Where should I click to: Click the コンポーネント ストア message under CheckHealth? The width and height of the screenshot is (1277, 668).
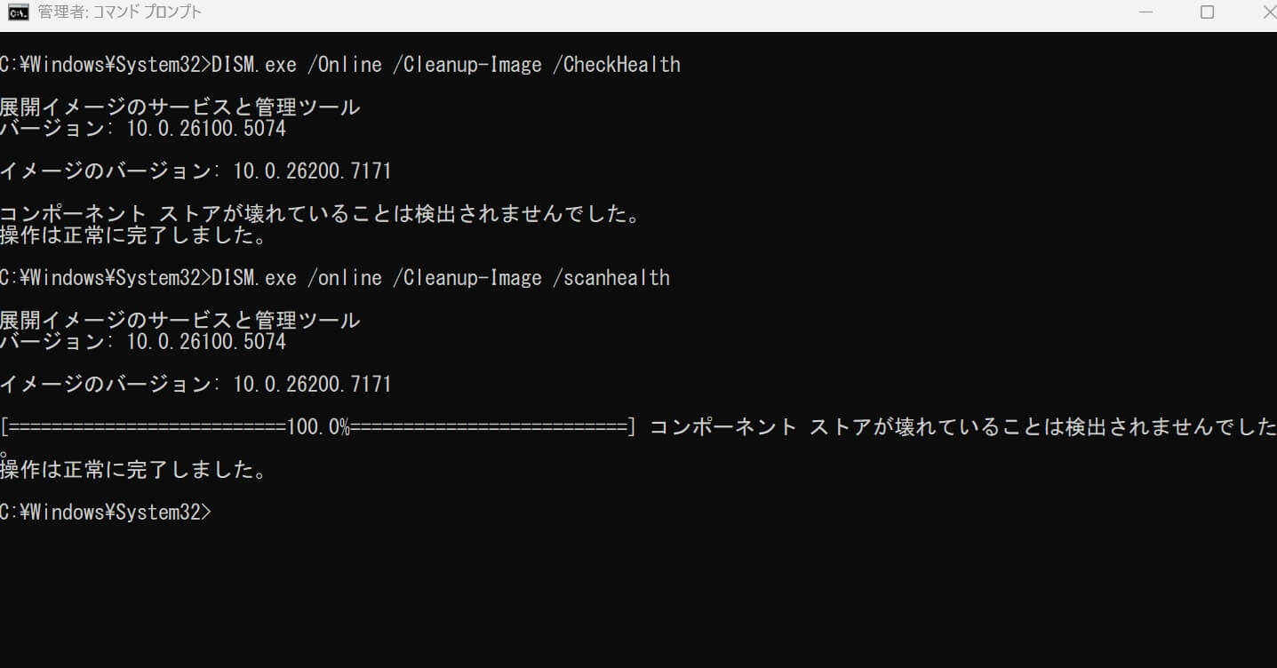(320, 214)
